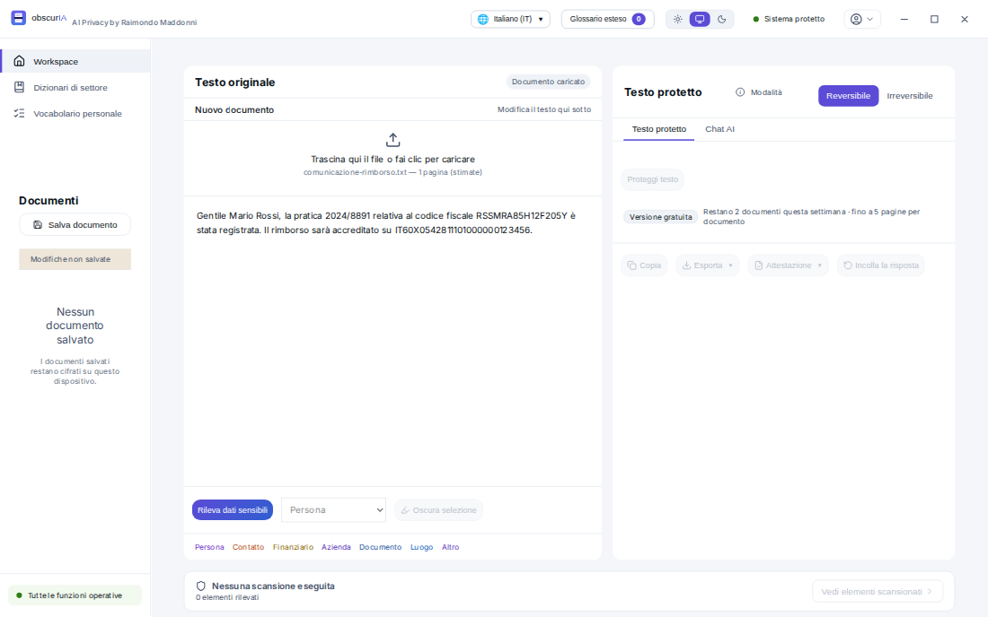Click Oscura selezione button
988x617 pixels.
438,510
